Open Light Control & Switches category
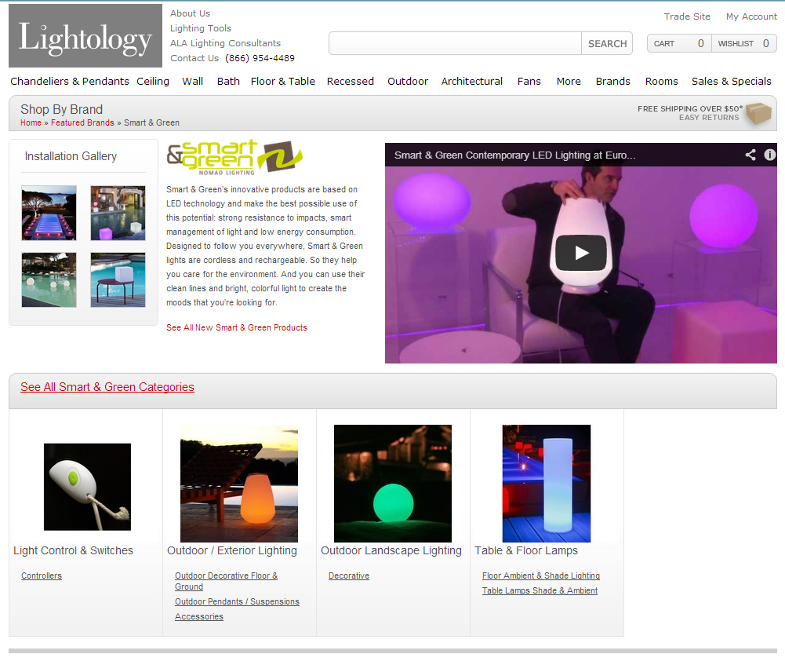This screenshot has height=665, width=785. [x=73, y=550]
